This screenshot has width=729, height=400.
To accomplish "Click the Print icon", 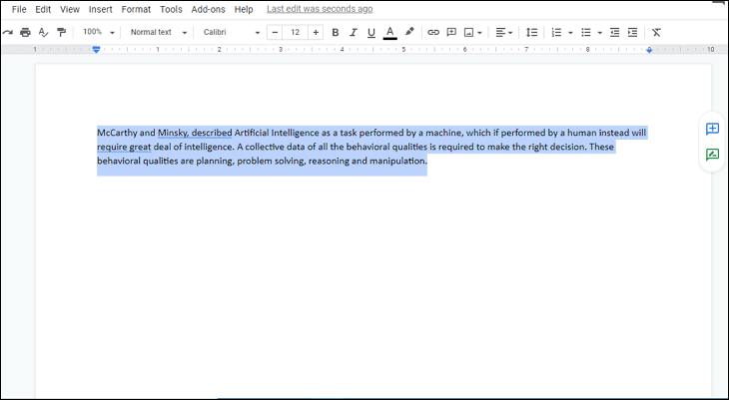I will point(26,32).
